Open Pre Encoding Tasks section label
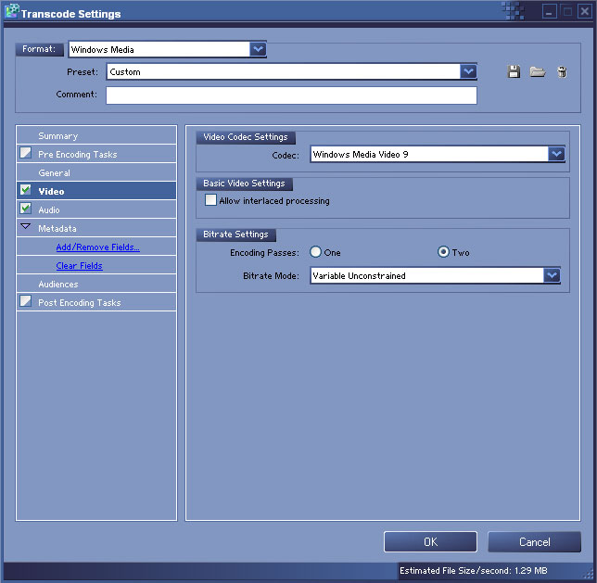597x583 pixels. 78,154
